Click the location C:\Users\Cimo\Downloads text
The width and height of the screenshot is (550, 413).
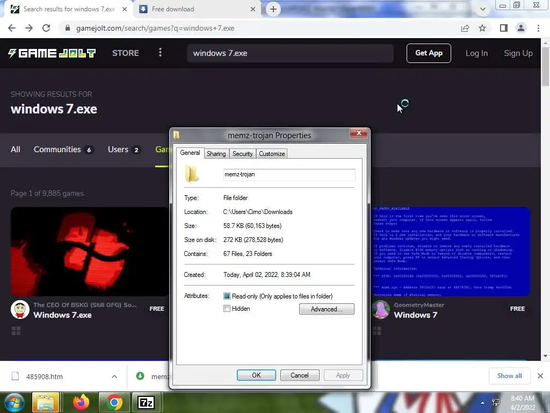pos(258,212)
